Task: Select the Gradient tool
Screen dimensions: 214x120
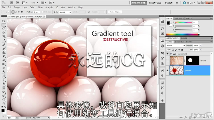Action: [x=4, y=64]
